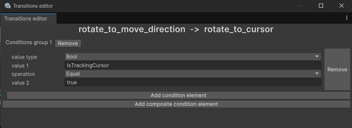The image size is (352, 128).
Task: Focus the value 2 field containing true
Action: point(193,82)
